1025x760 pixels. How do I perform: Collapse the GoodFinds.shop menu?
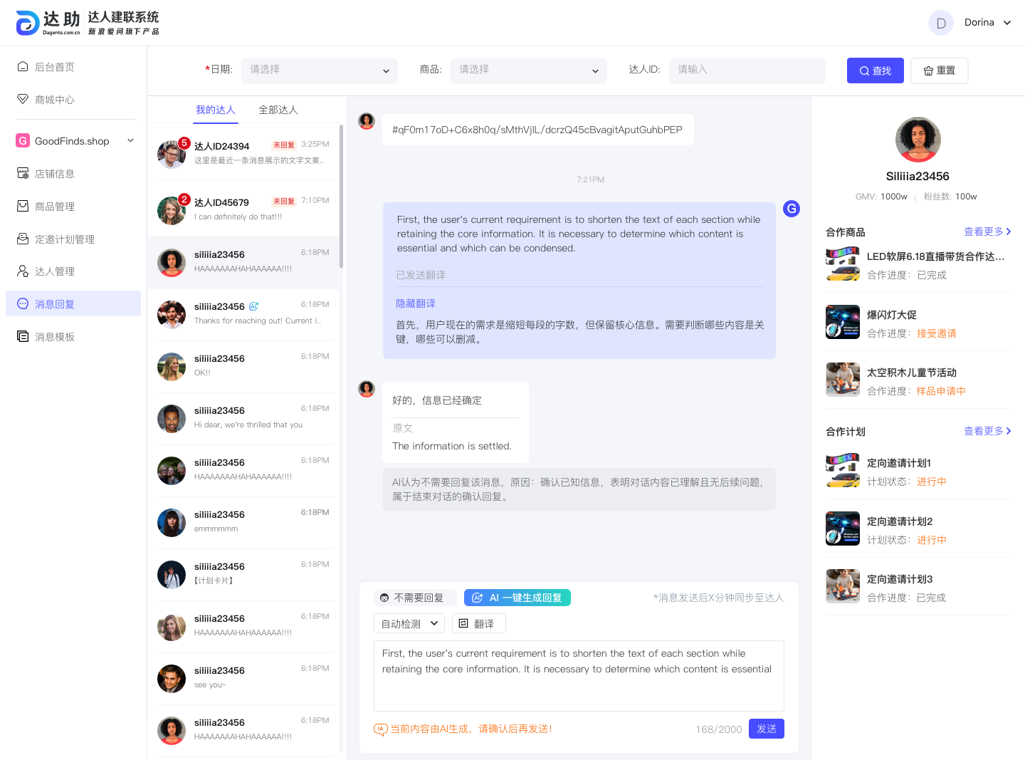(x=130, y=141)
